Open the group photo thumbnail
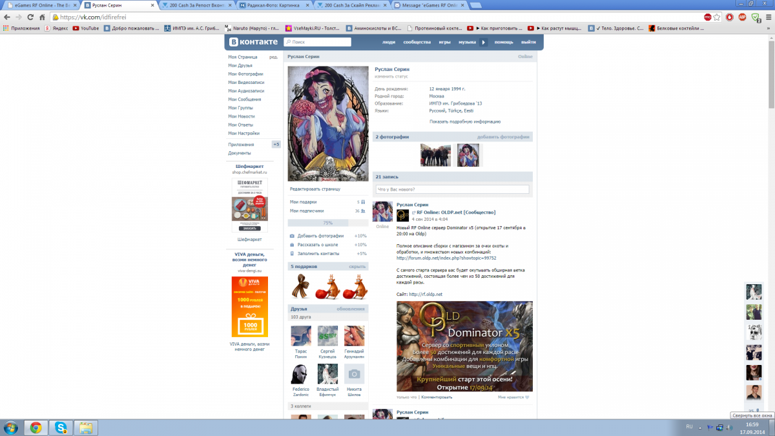775x436 pixels. tap(436, 155)
